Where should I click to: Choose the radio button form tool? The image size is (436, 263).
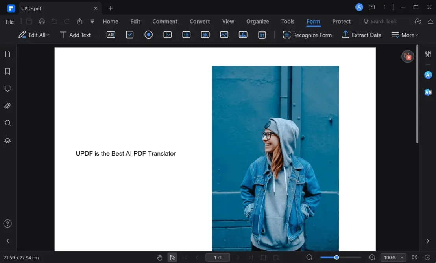pyautogui.click(x=148, y=35)
